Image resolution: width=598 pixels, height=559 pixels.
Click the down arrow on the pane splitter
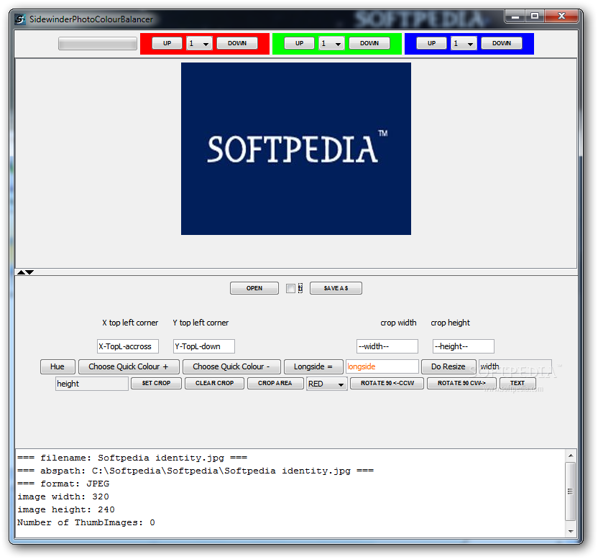point(29,272)
